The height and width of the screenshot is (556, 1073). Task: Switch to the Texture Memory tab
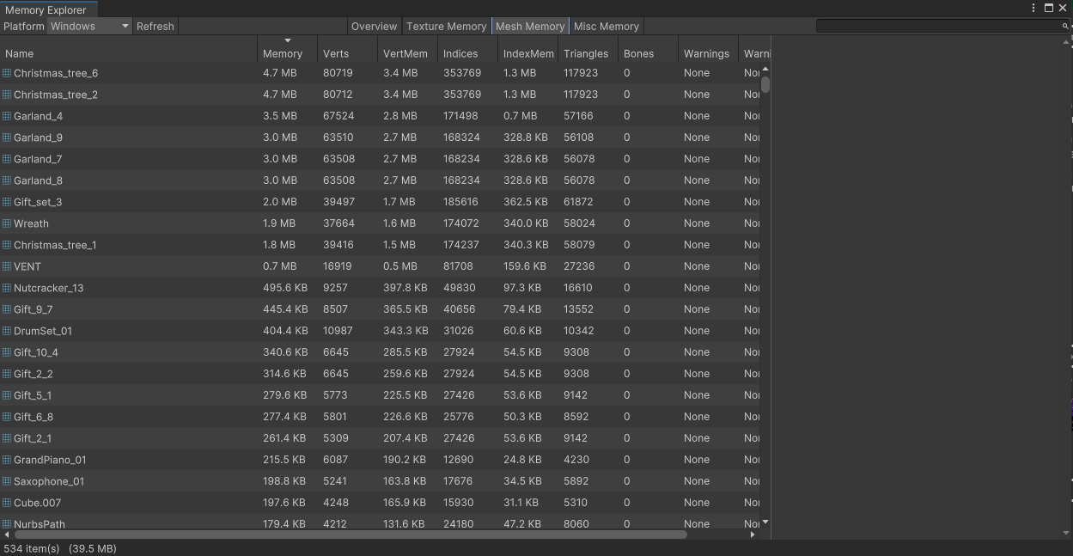pos(446,27)
